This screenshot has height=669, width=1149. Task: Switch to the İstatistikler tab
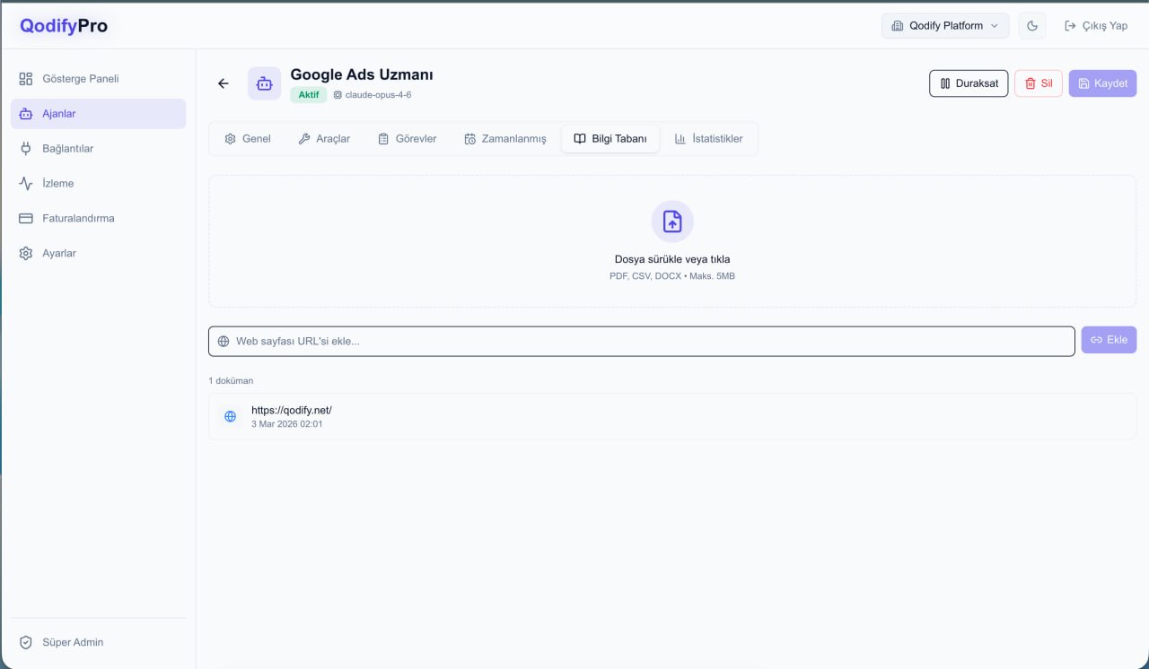(708, 139)
